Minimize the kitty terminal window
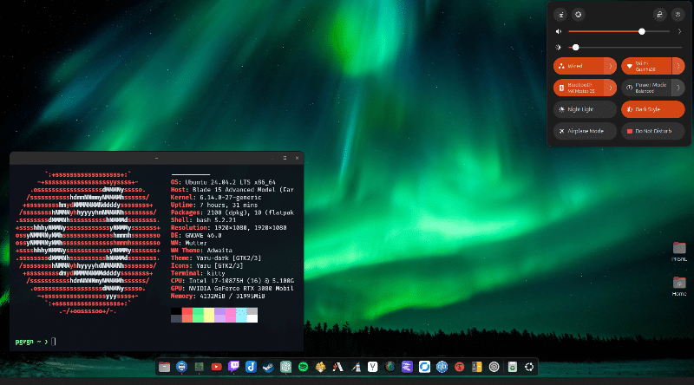This screenshot has height=385, width=694. 272,158
